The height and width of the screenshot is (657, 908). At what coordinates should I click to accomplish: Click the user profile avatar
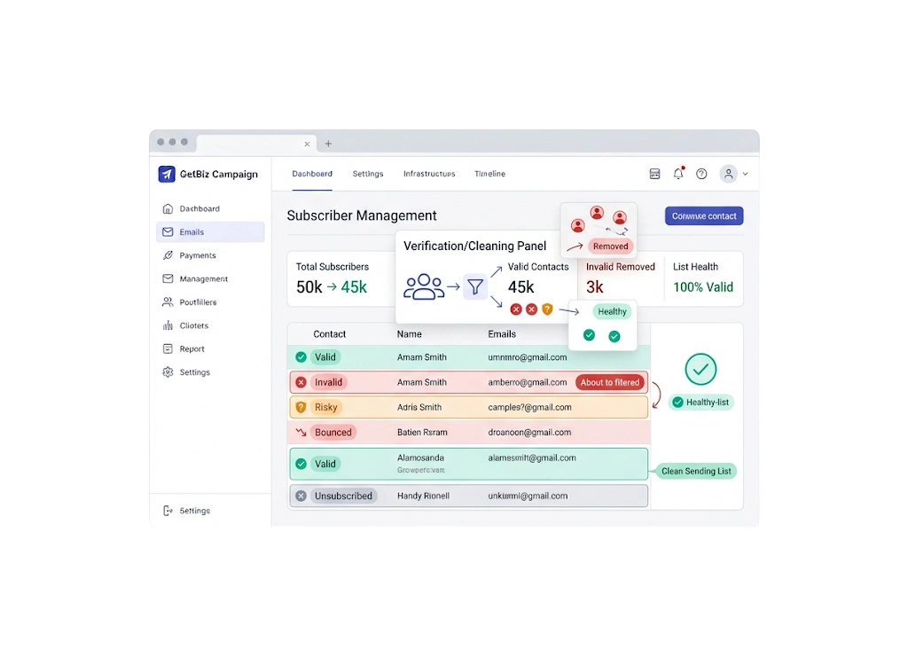pos(729,174)
